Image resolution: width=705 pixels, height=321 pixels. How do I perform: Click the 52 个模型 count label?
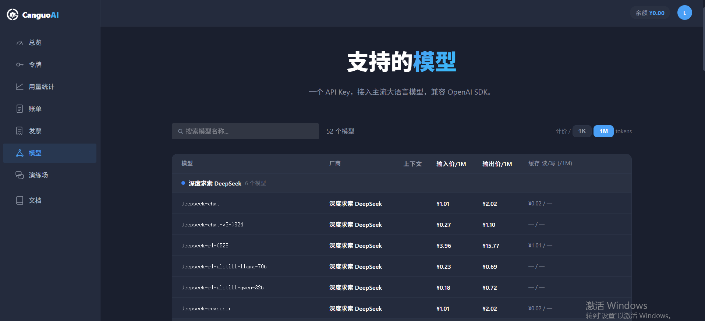[x=340, y=131]
